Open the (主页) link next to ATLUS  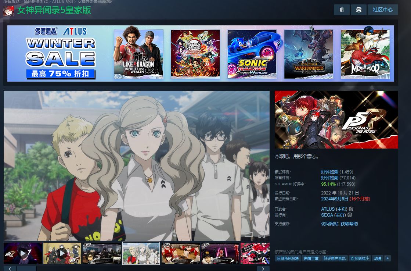[342, 209]
